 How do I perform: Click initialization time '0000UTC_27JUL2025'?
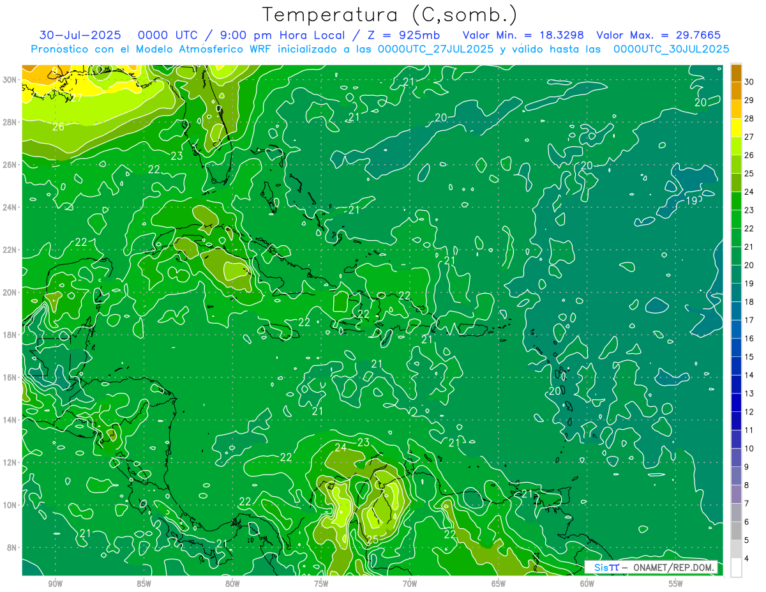point(436,49)
